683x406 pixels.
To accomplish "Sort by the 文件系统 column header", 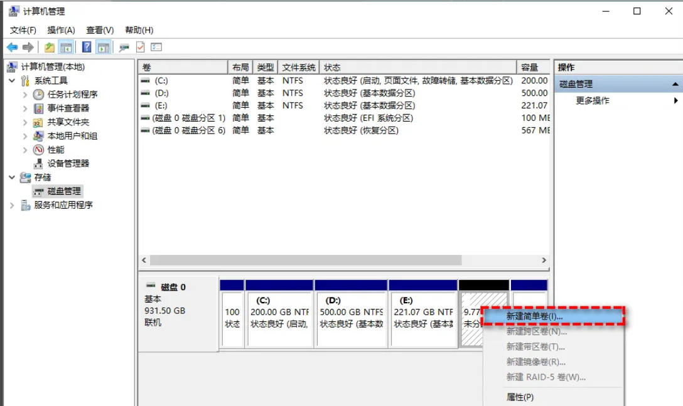I will [299, 68].
